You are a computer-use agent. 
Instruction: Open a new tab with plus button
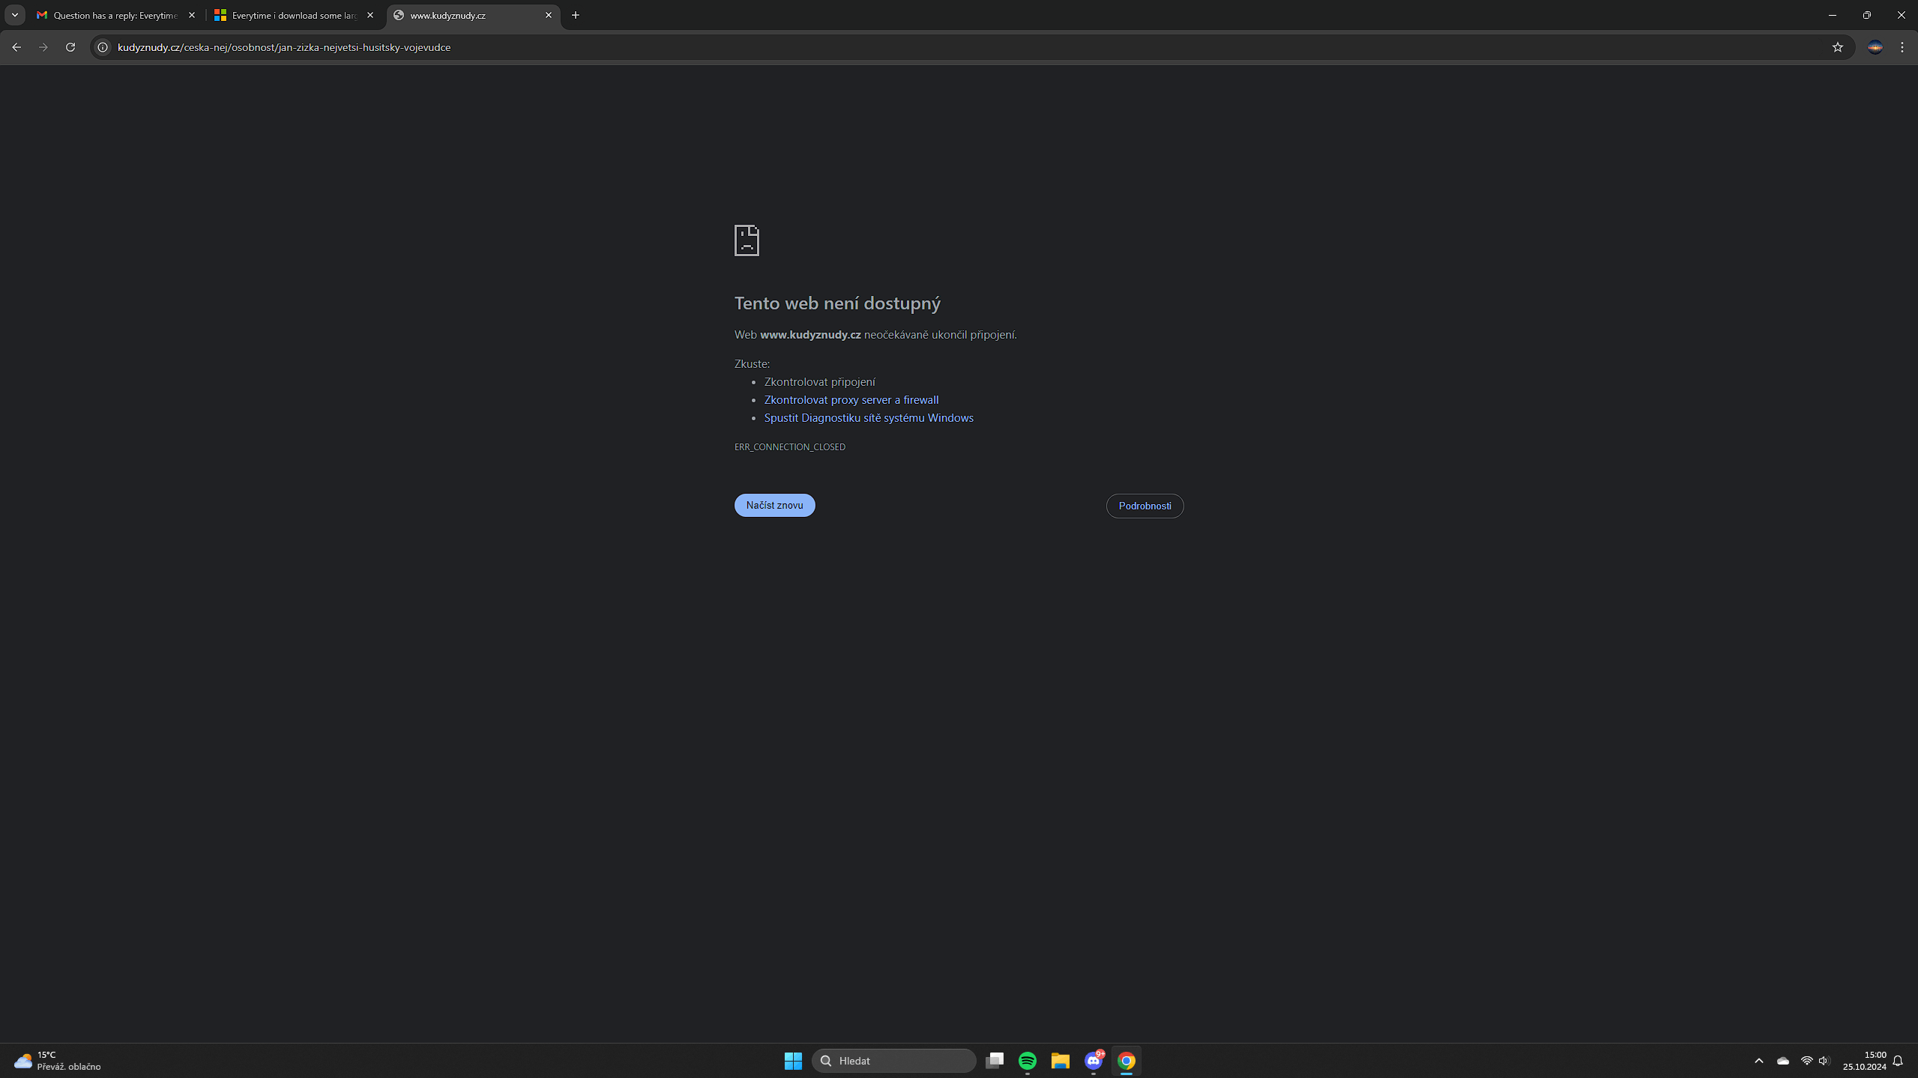[x=576, y=15]
